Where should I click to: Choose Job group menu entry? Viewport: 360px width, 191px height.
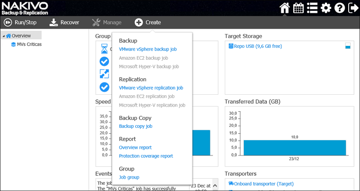pyautogui.click(x=129, y=177)
